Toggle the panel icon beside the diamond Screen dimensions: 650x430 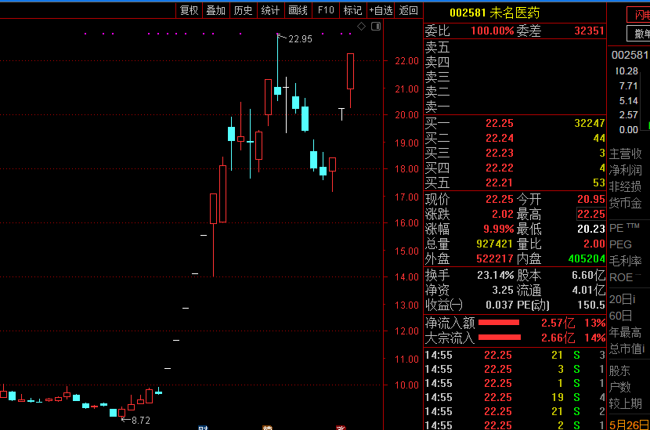(x=376, y=27)
